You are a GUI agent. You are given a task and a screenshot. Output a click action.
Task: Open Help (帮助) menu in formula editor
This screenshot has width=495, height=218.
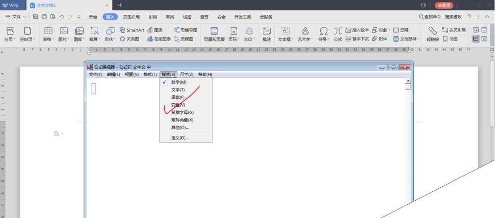(x=205, y=75)
